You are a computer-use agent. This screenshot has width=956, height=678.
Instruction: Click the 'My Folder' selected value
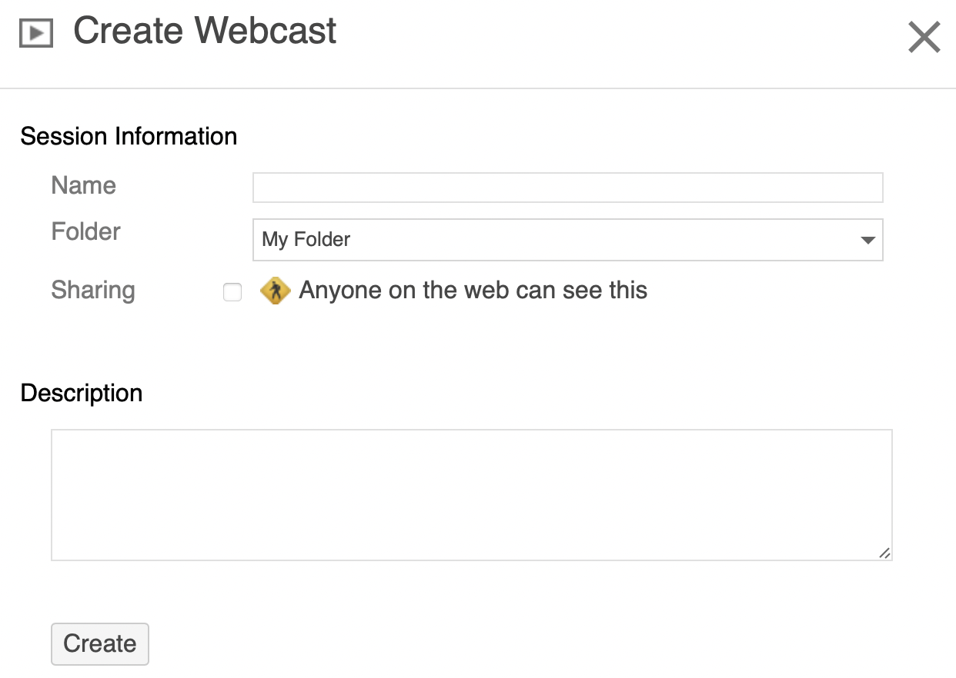306,240
